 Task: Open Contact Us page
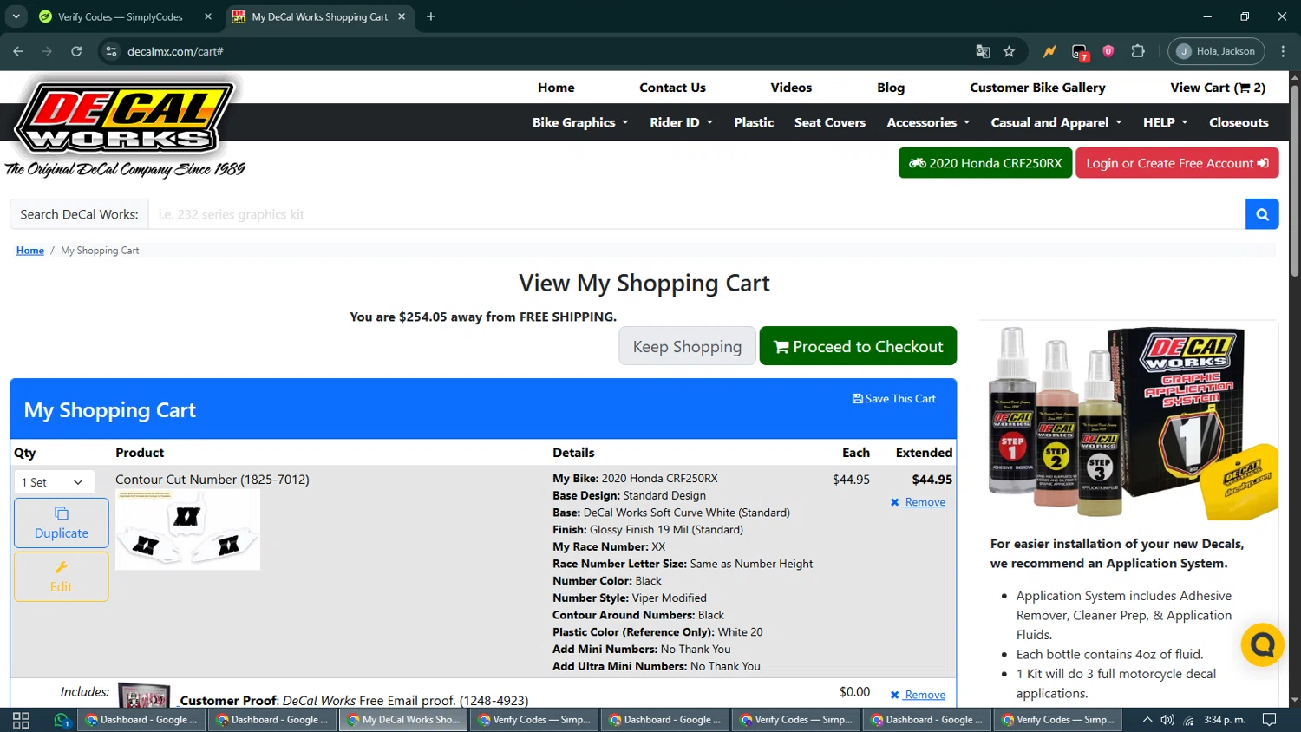pos(672,88)
